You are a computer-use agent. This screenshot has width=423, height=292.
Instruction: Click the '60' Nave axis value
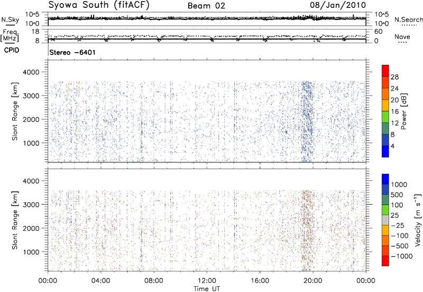378,32
